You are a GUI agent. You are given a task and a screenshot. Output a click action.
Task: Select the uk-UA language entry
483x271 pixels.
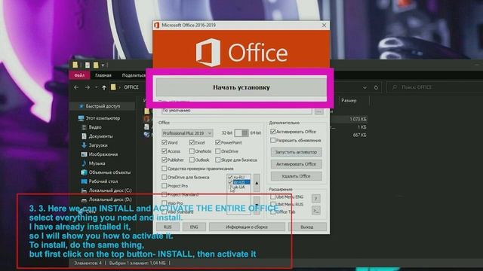pyautogui.click(x=239, y=187)
